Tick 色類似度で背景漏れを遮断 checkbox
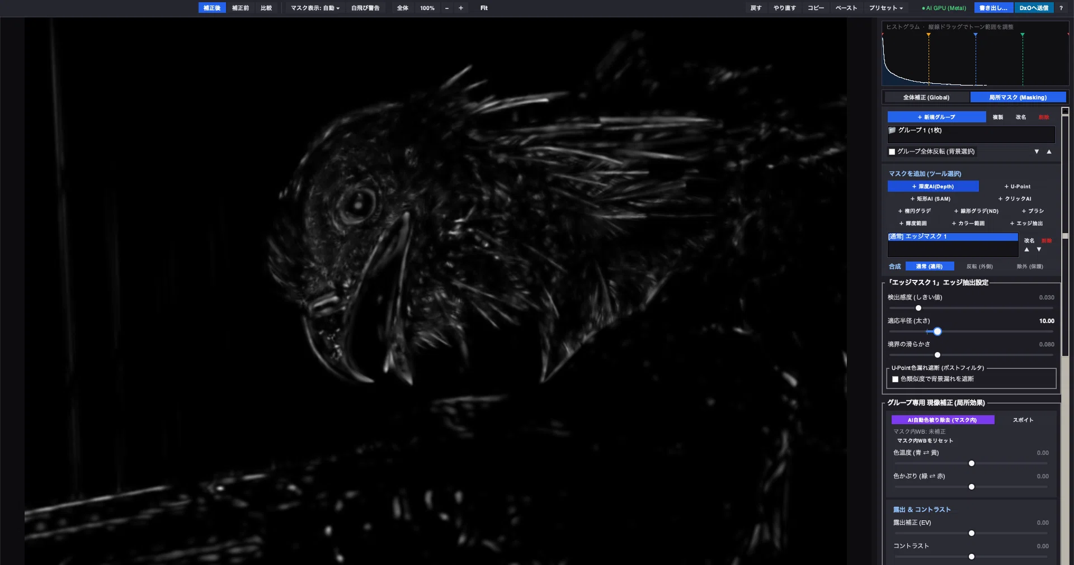Screen dimensions: 1074x565 (895, 379)
